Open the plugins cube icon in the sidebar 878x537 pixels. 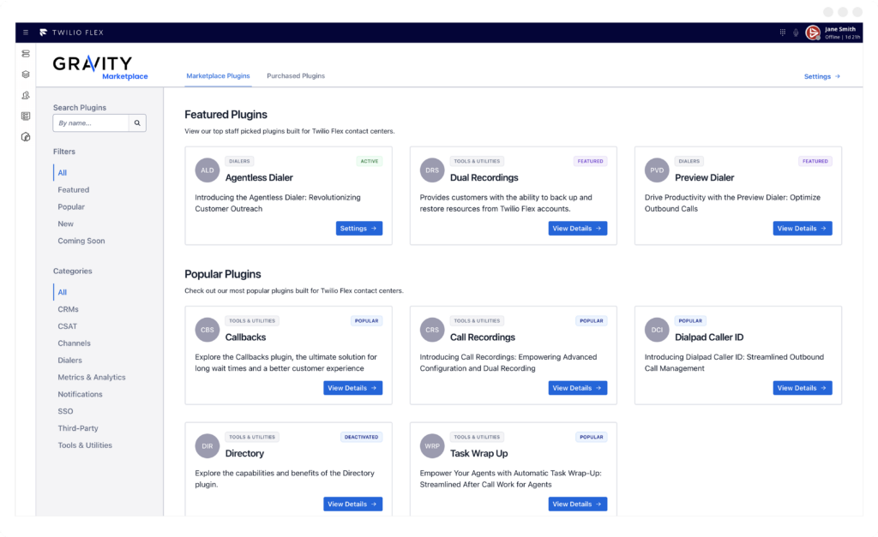(25, 137)
